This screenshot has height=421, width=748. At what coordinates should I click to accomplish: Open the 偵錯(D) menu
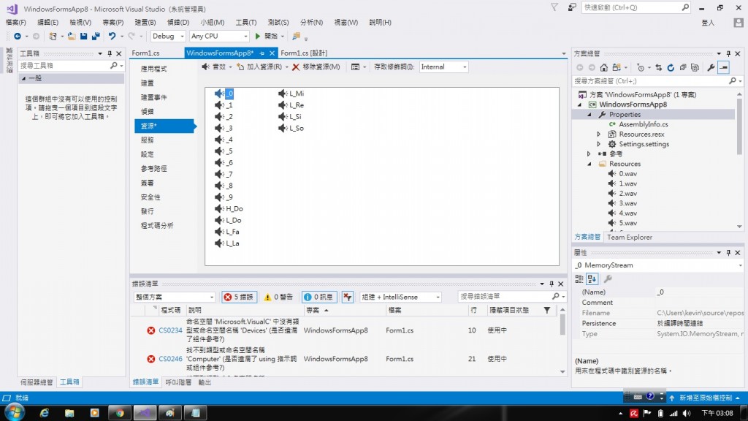(178, 23)
